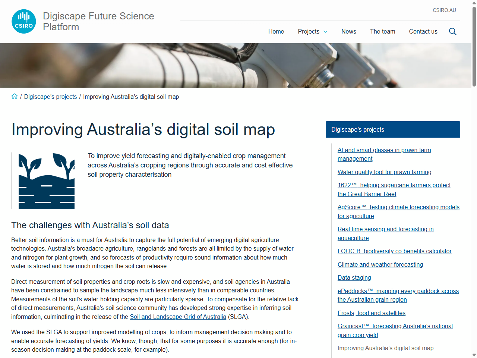Open Frosts, food and satellites link
The height and width of the screenshot is (358, 477).
(x=372, y=313)
